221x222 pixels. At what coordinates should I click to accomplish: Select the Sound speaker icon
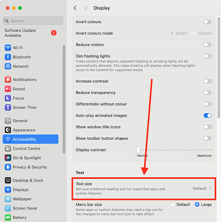[x=8, y=89]
